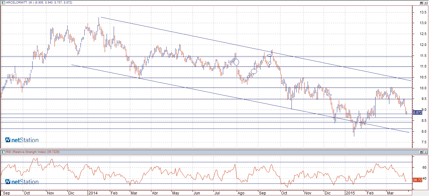Click the 36.72 RSI value tag
Viewport: 429px width, 196px height.
pyautogui.click(x=417, y=180)
